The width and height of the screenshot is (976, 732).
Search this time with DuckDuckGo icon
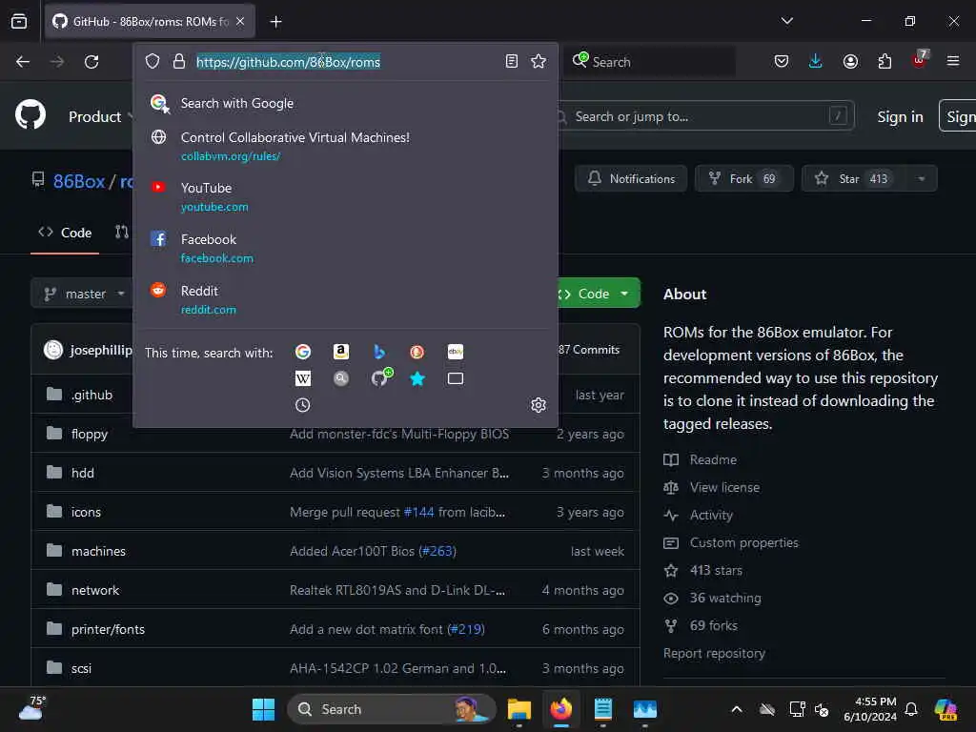pos(417,352)
